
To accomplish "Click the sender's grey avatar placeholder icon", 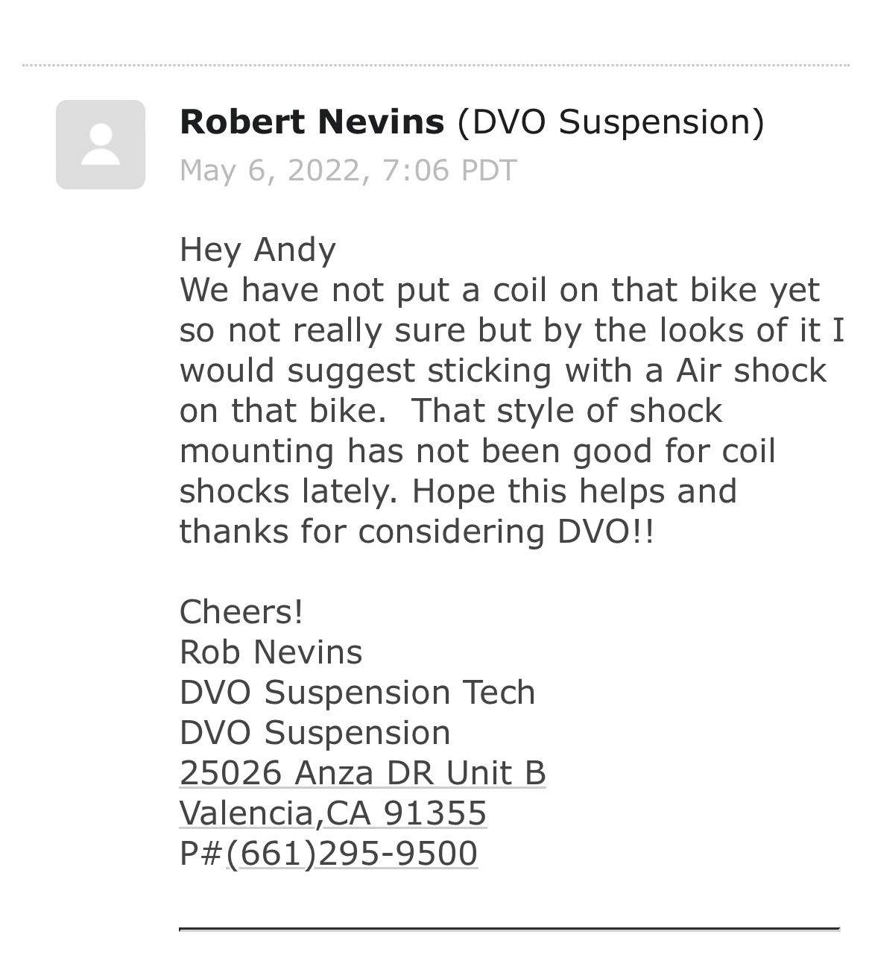I will (100, 144).
